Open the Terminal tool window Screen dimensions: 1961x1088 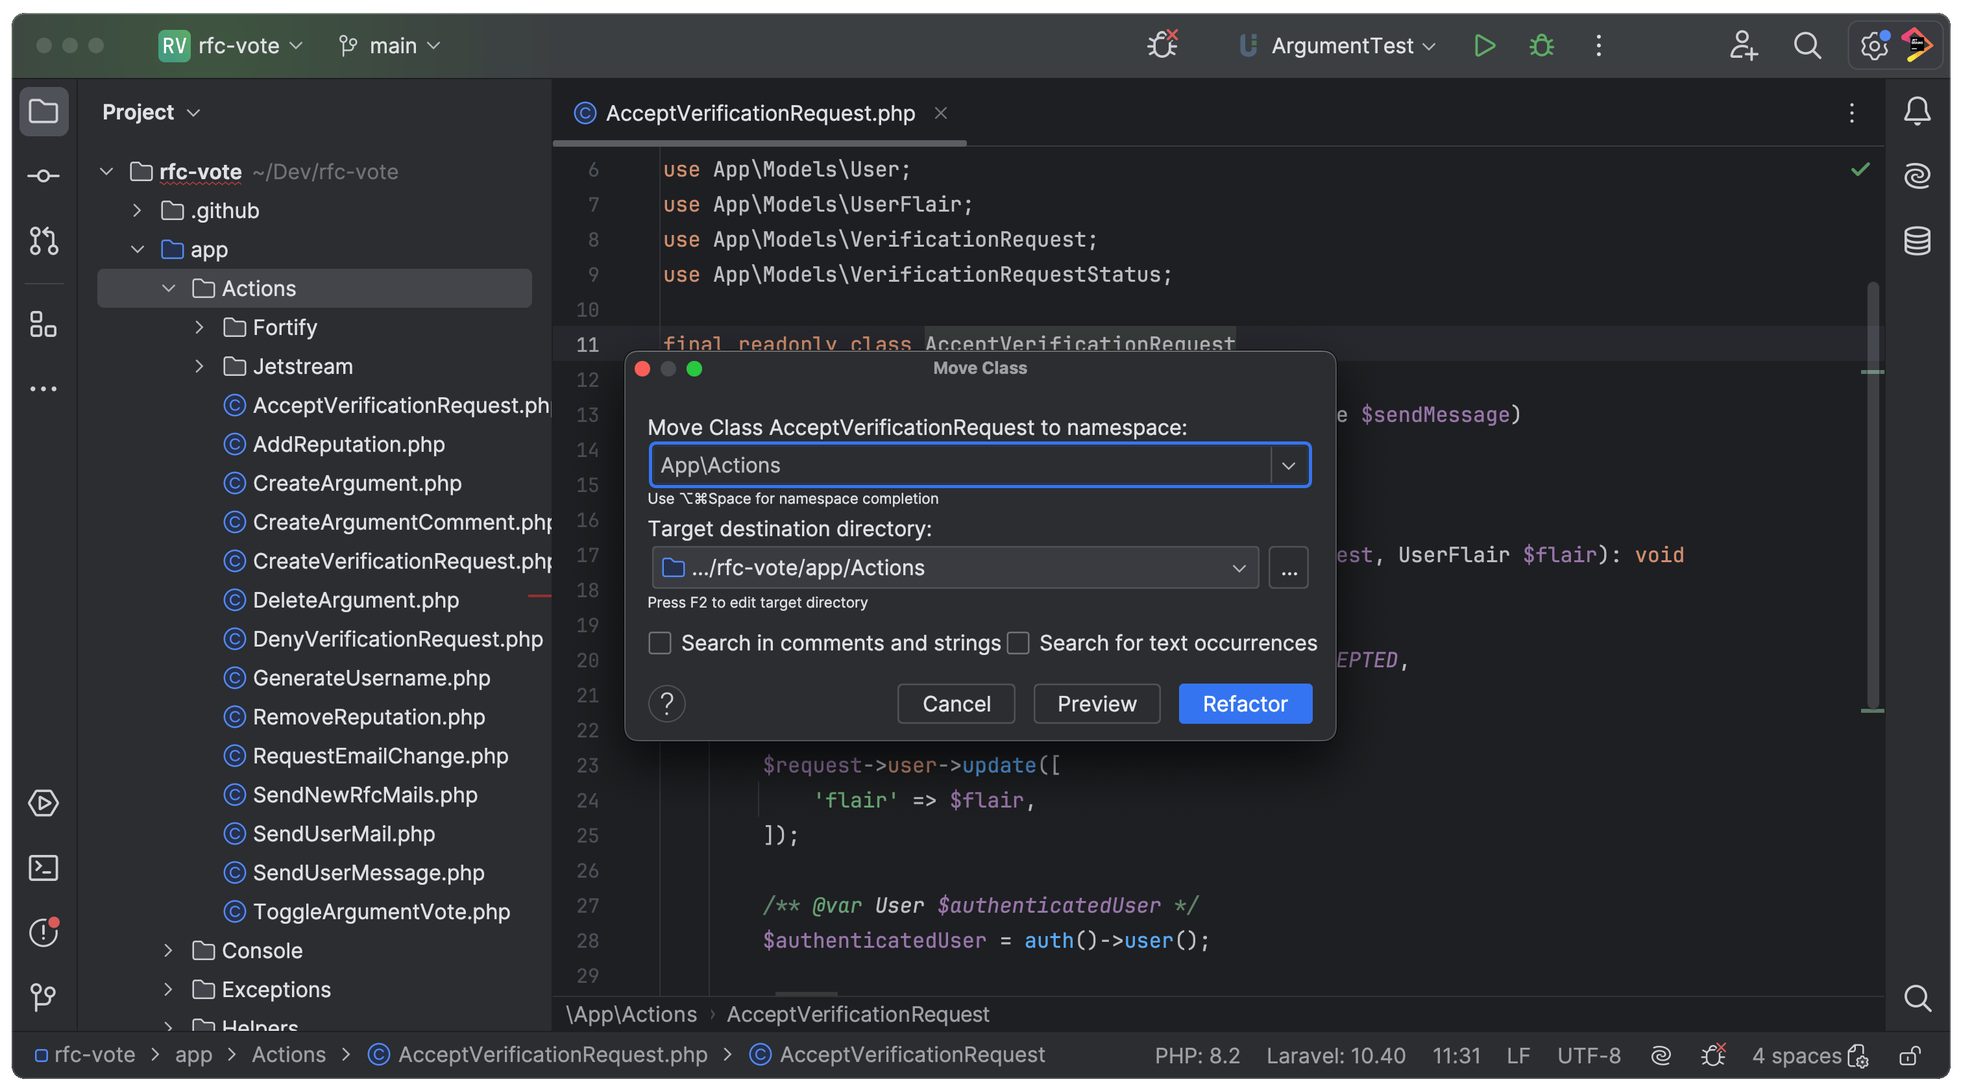click(x=43, y=867)
